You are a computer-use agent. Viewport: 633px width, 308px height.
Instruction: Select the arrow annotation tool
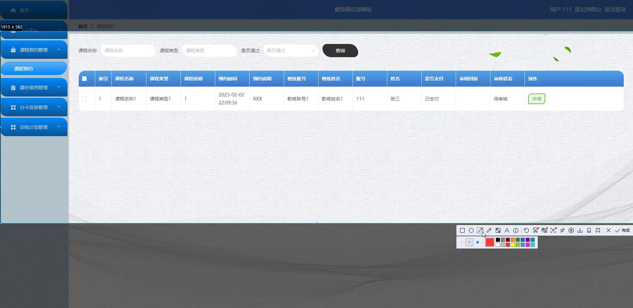pyautogui.click(x=480, y=230)
